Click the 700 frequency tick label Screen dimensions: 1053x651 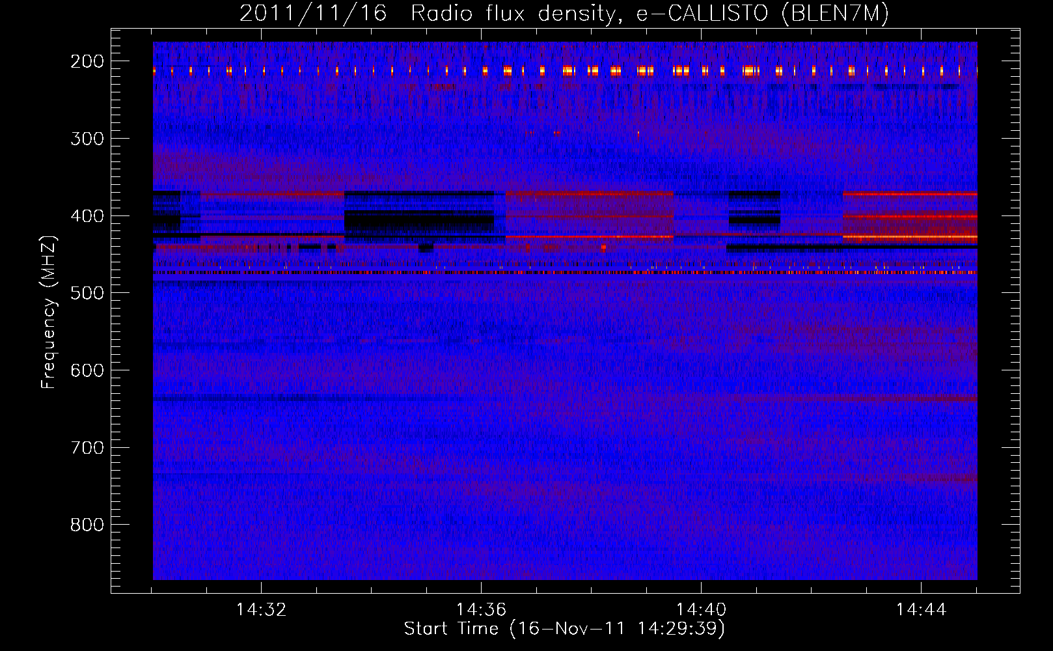pyautogui.click(x=87, y=448)
